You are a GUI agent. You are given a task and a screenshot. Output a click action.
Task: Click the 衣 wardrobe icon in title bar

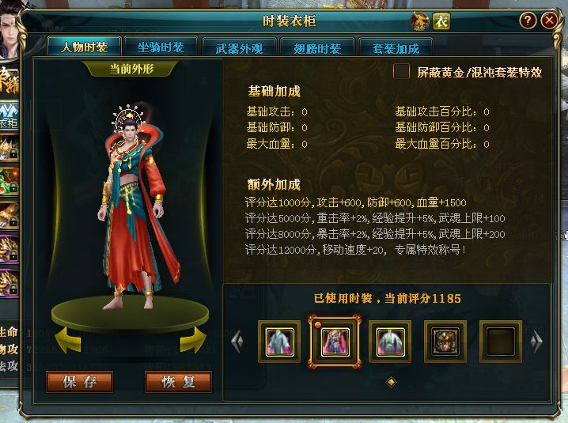tap(441, 21)
